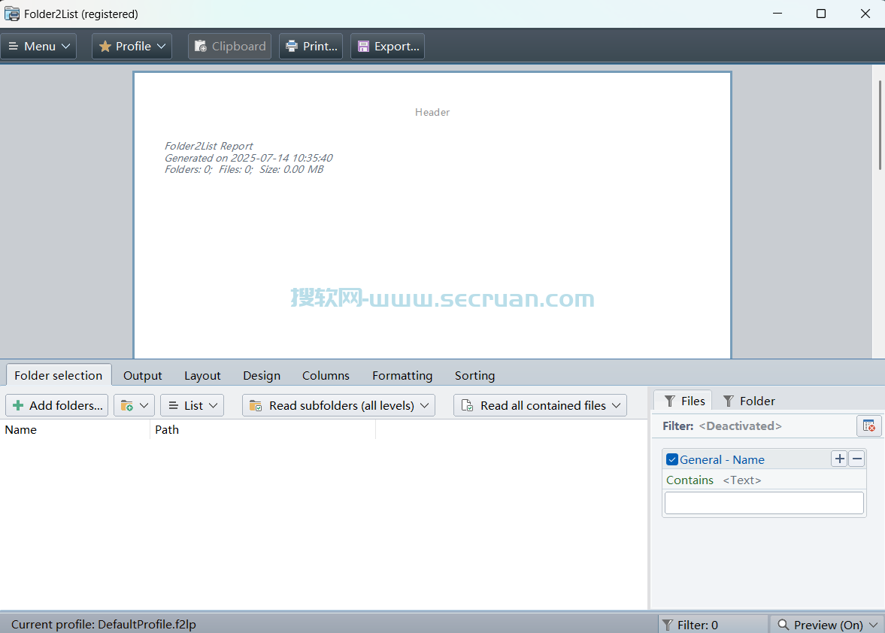Select the Folder filter tab
Screen dimensions: 885x633
[x=748, y=401]
